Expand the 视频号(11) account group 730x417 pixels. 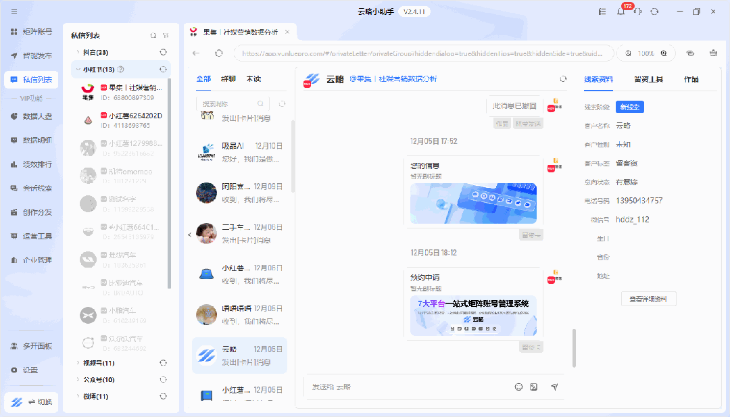77,363
